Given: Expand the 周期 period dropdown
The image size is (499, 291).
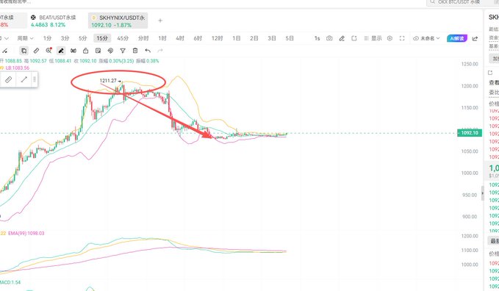Looking at the screenshot, I should pos(25,38).
